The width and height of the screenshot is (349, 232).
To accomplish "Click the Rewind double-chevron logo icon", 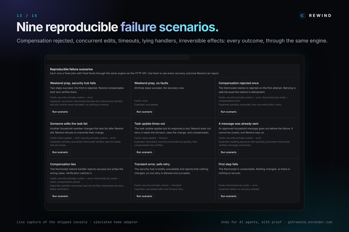I will [x=302, y=16].
